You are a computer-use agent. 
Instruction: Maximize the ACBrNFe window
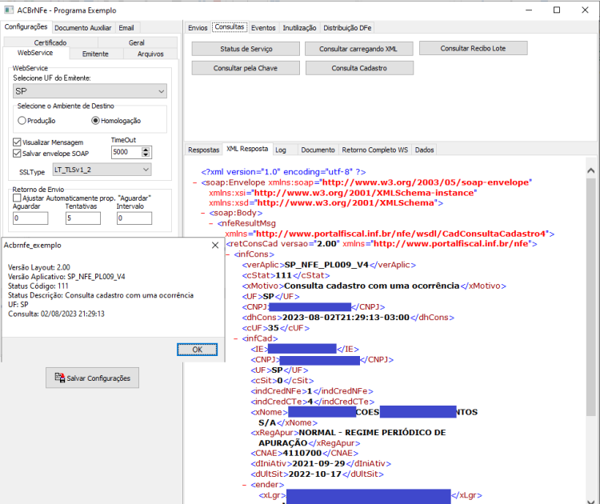[557, 10]
